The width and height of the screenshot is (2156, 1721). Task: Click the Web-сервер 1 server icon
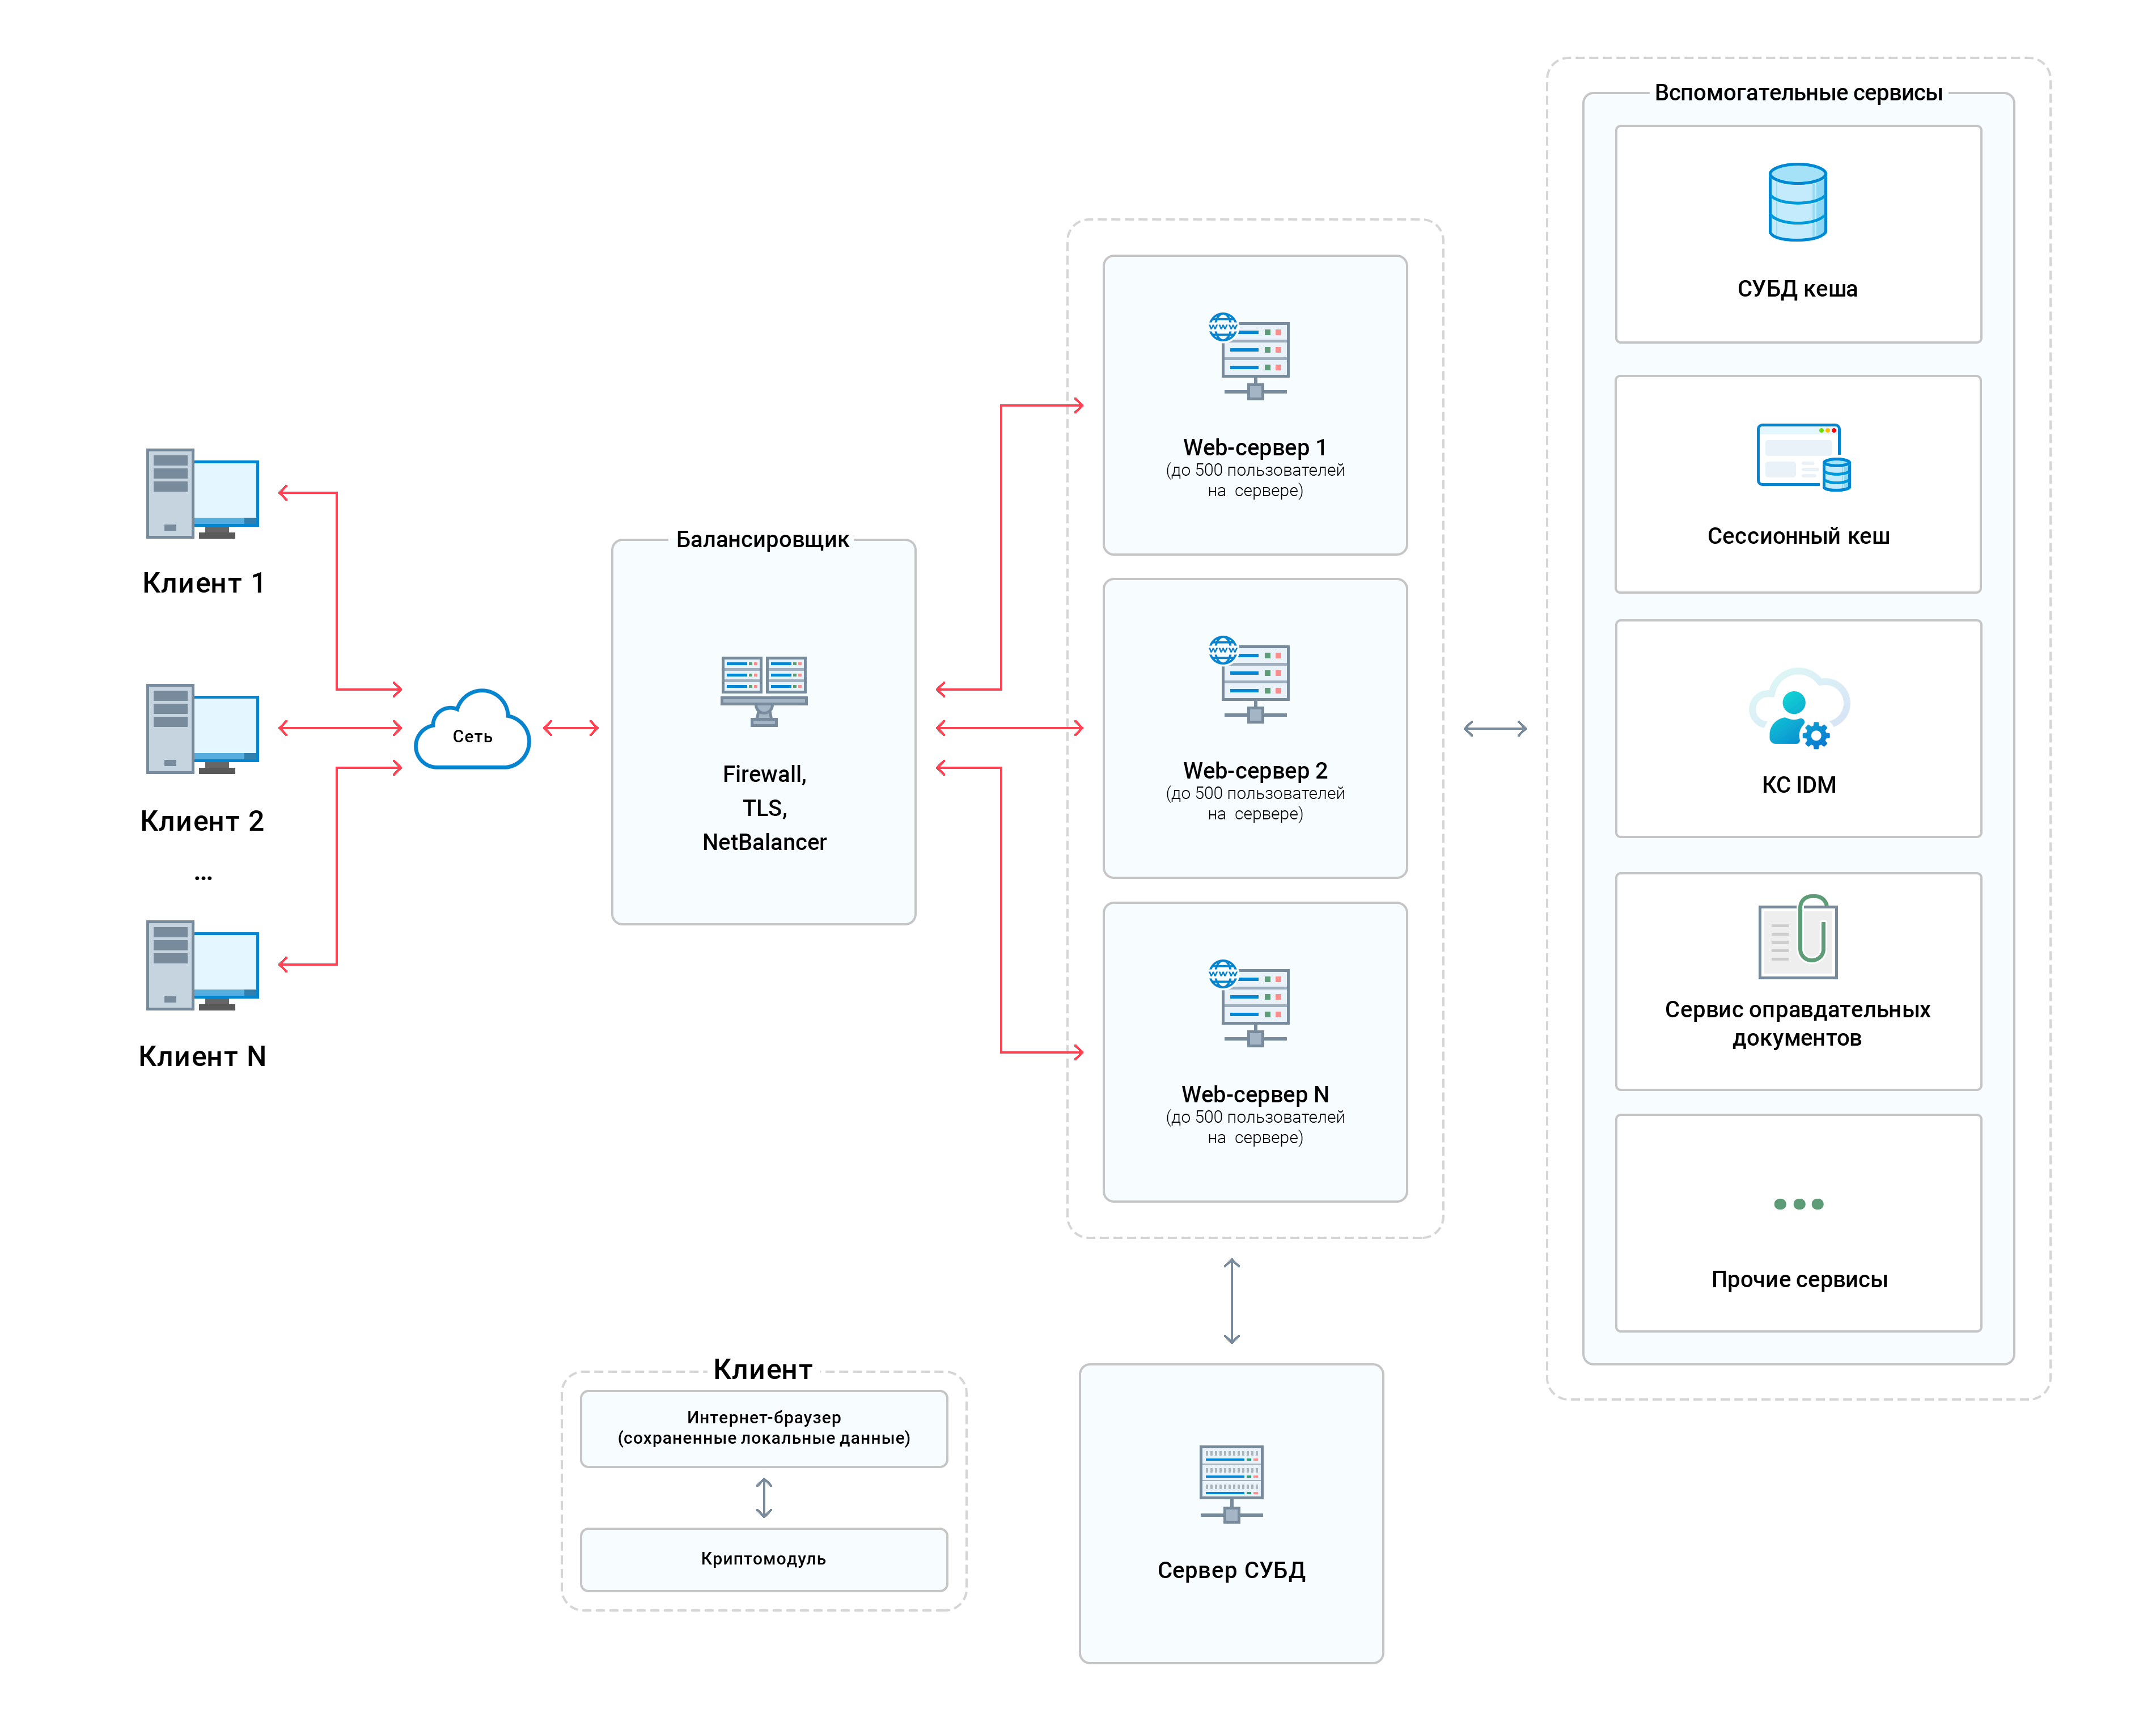pyautogui.click(x=1249, y=356)
